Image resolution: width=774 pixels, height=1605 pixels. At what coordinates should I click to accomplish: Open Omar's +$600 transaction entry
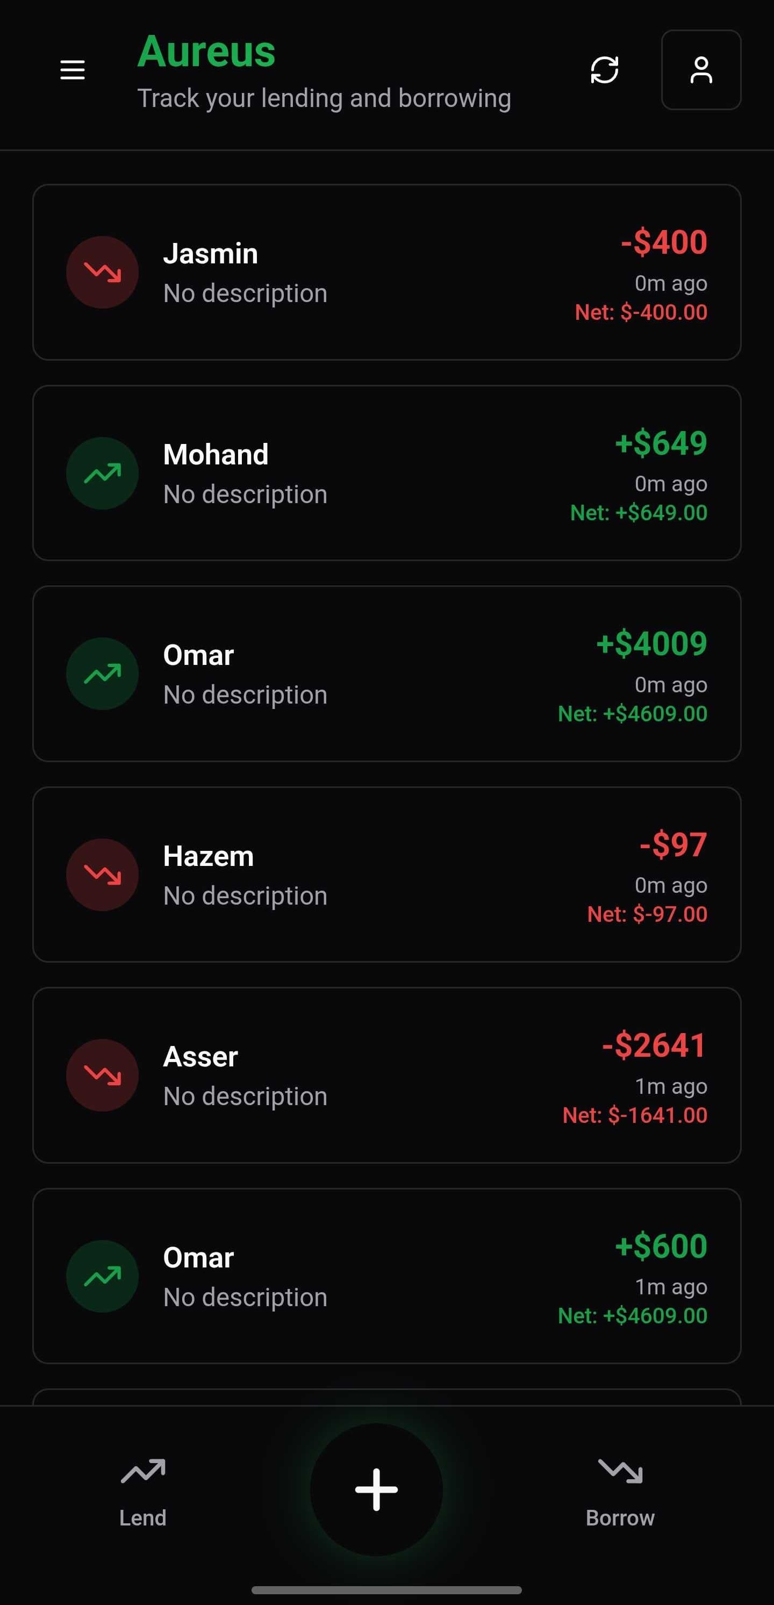[386, 1276]
